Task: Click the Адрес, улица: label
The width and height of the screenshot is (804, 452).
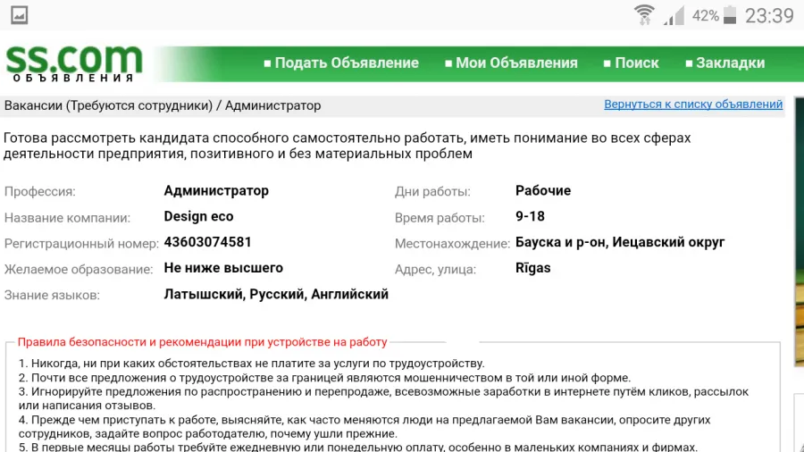Action: pos(435,269)
